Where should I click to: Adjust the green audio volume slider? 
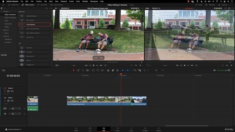(x=221, y=70)
